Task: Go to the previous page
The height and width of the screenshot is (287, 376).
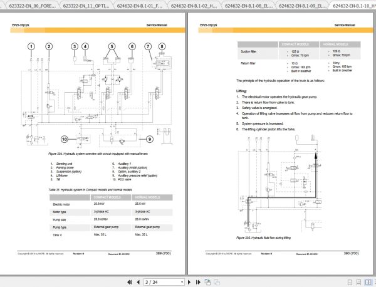Action: click(138, 282)
